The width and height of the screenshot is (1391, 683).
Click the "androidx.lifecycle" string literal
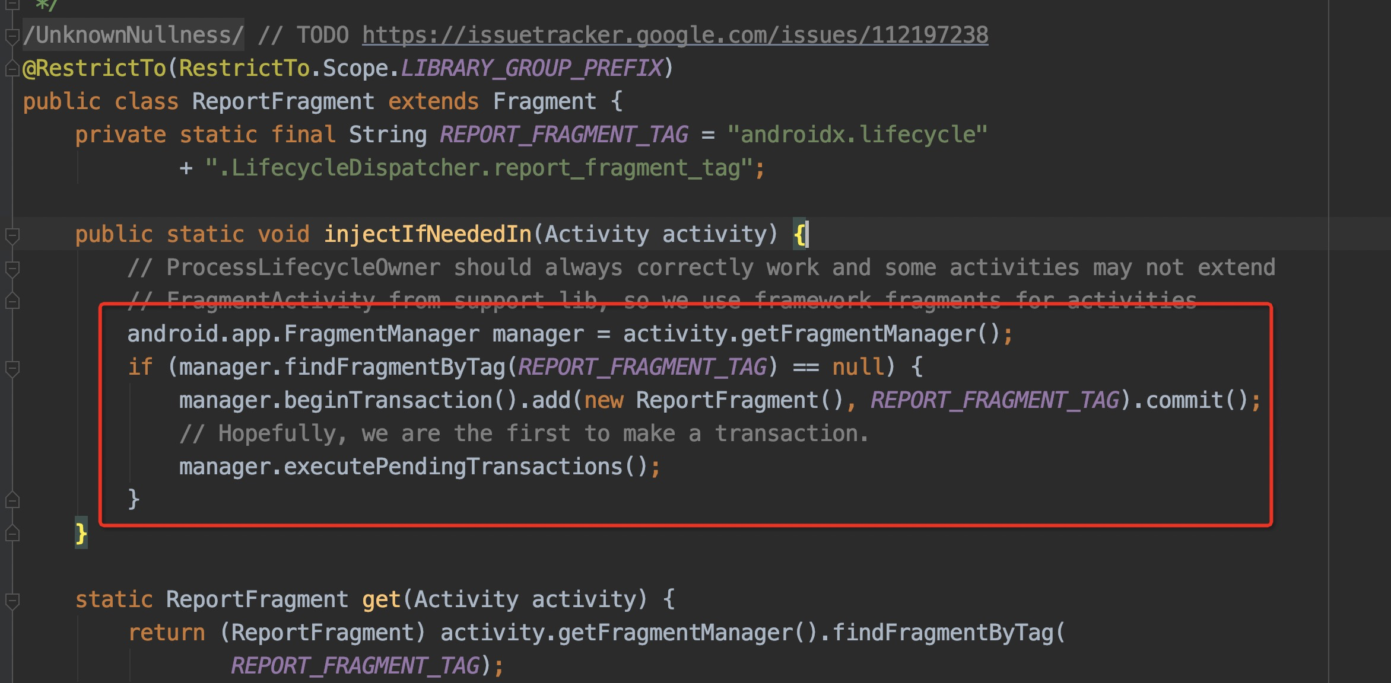[x=857, y=135]
